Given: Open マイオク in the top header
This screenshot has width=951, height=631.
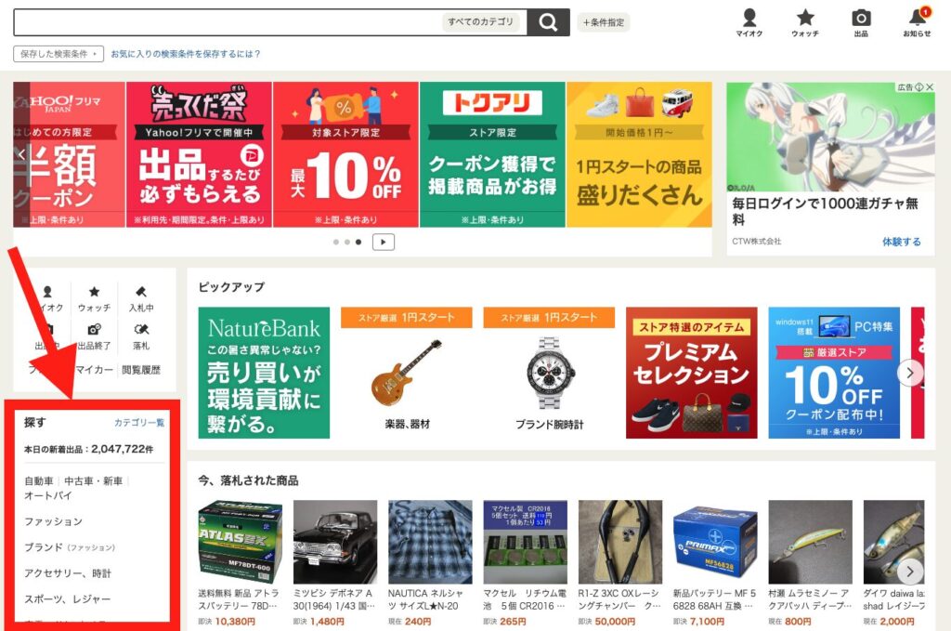Looking at the screenshot, I should coord(749,23).
